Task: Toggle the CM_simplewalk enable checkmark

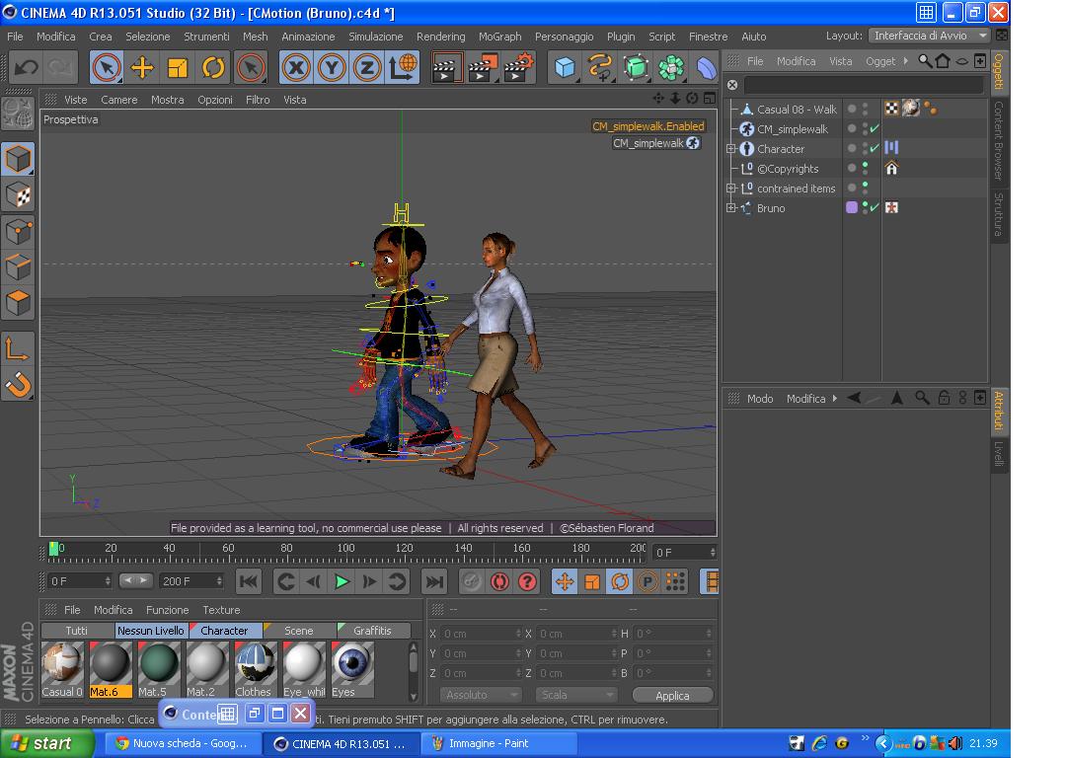Action: click(x=875, y=129)
